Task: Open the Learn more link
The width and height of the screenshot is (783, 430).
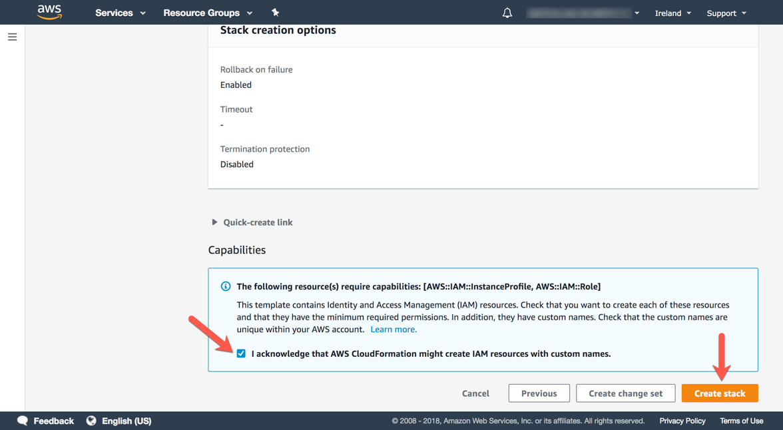Action: point(393,329)
